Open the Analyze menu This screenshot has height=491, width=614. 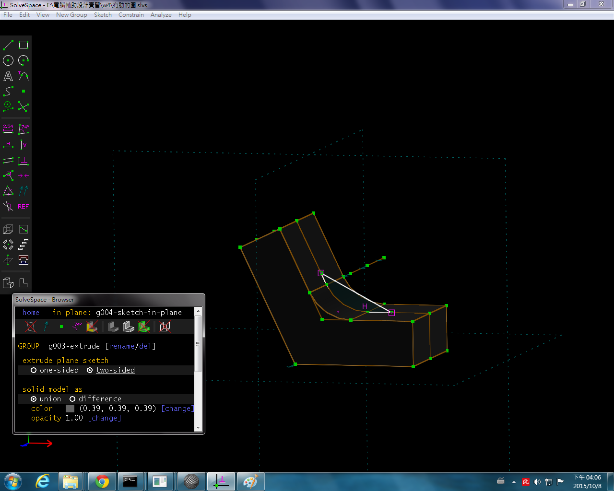coord(161,15)
